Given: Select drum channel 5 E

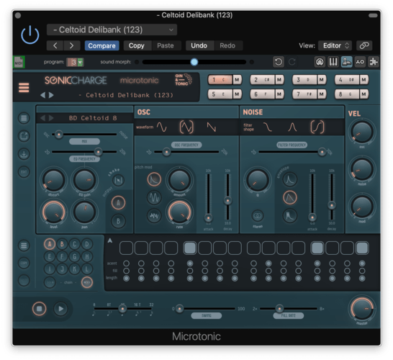Looking at the screenshot, I should pyautogui.click(x=220, y=94).
